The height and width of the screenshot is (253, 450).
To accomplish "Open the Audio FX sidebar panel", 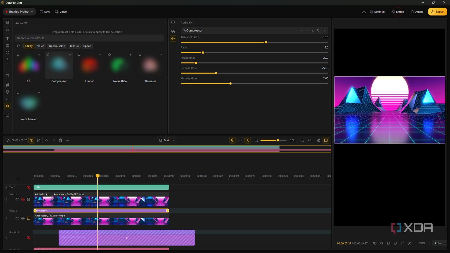I will (7, 106).
